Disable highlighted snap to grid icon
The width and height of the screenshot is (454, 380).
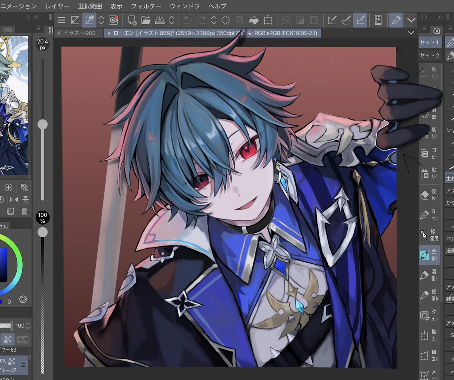[x=360, y=20]
